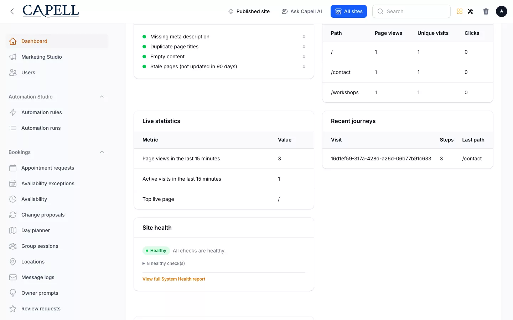Click the Appointment requests calendar icon
513x320 pixels.
point(13,168)
